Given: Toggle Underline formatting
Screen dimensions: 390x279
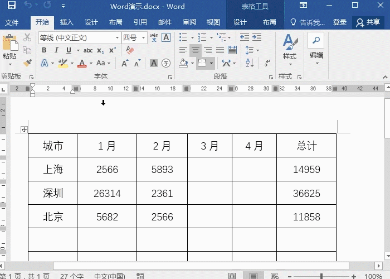Looking at the screenshot, I should point(69,50).
